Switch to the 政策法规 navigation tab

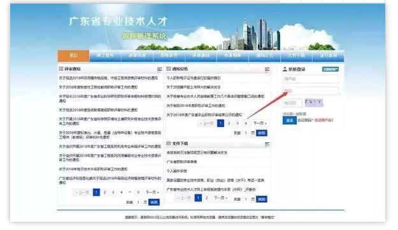click(x=137, y=55)
